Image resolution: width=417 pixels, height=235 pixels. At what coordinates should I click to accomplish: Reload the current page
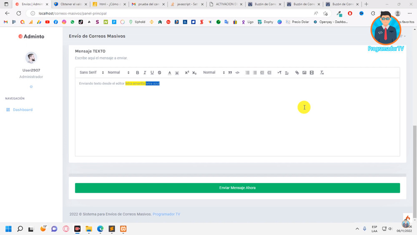click(19, 13)
